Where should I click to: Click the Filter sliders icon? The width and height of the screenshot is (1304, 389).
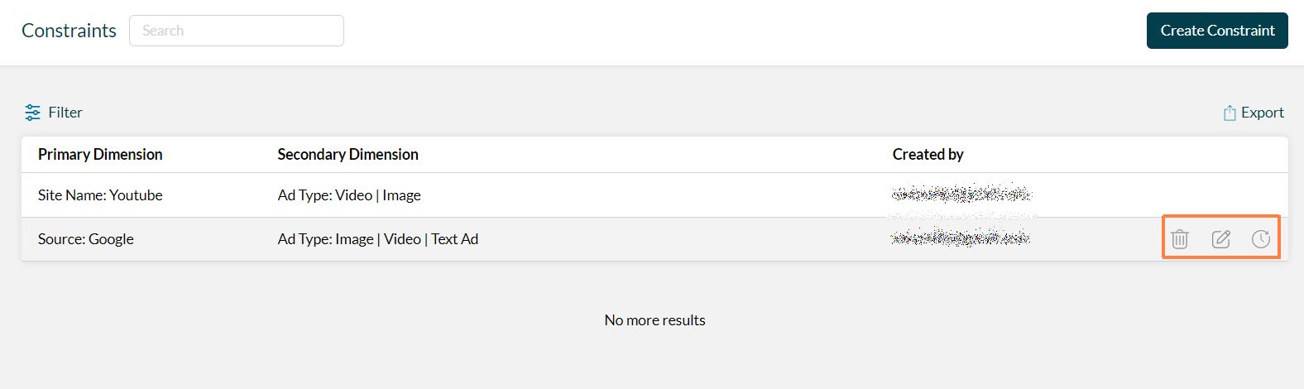click(32, 113)
